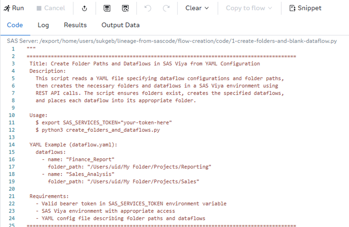
Task: Select the Output Data tab
Action: coord(121,25)
